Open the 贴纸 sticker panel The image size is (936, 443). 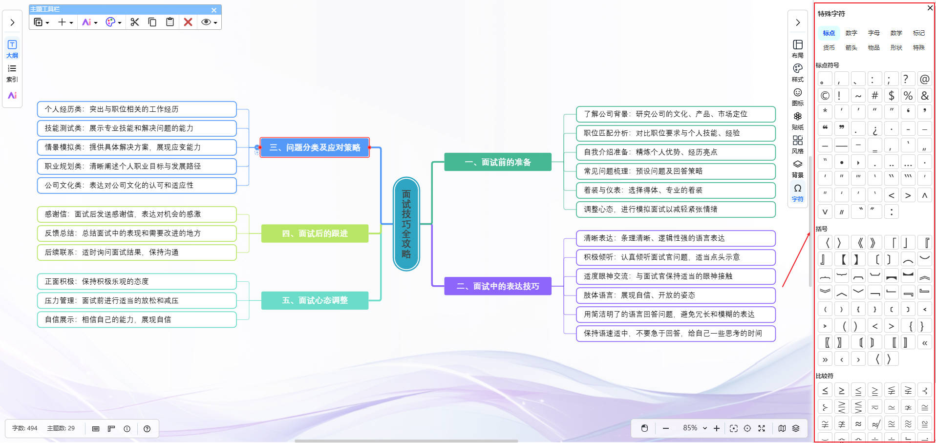point(797,120)
